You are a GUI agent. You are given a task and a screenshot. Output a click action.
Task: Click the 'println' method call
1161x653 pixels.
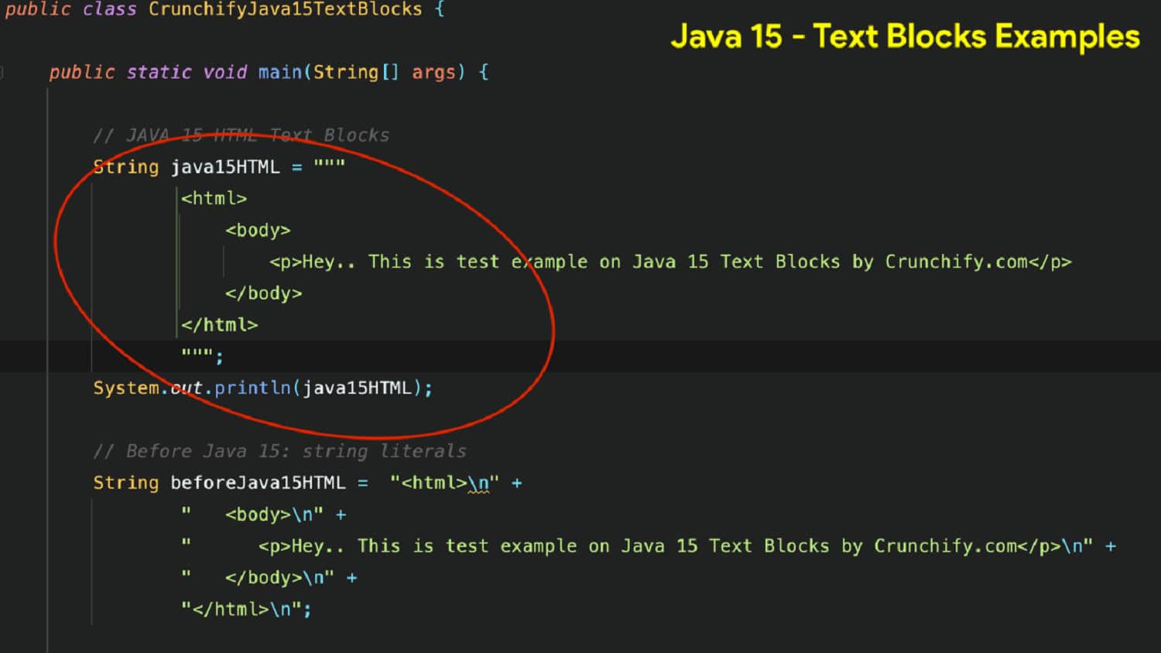tap(252, 388)
